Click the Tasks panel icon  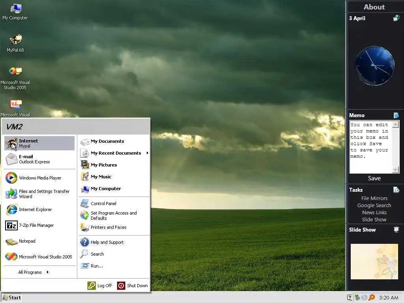click(x=396, y=190)
